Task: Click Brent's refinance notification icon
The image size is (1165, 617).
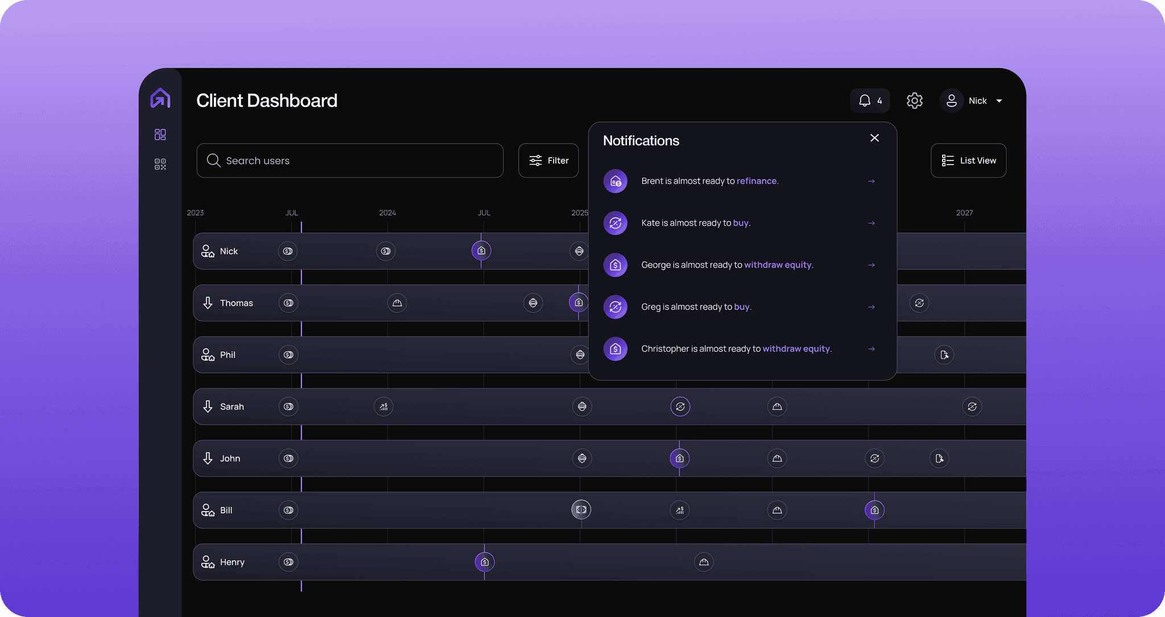Action: coord(615,181)
